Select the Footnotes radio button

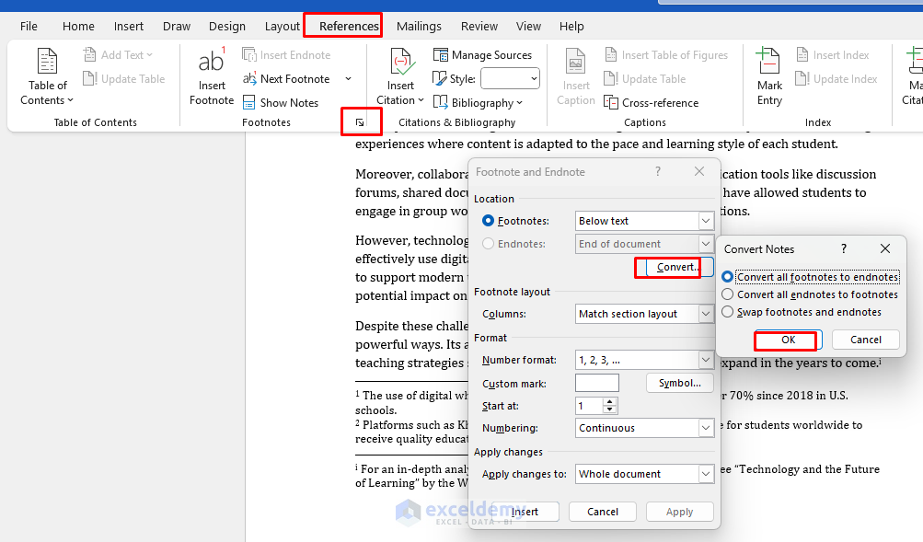[488, 221]
